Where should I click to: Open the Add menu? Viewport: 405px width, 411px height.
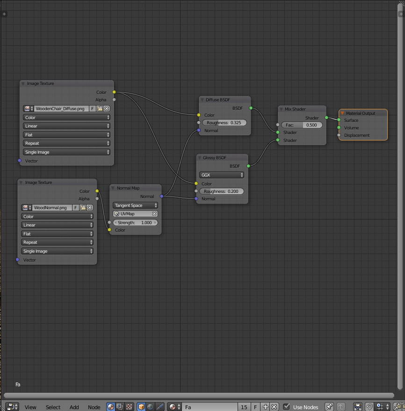(x=74, y=407)
